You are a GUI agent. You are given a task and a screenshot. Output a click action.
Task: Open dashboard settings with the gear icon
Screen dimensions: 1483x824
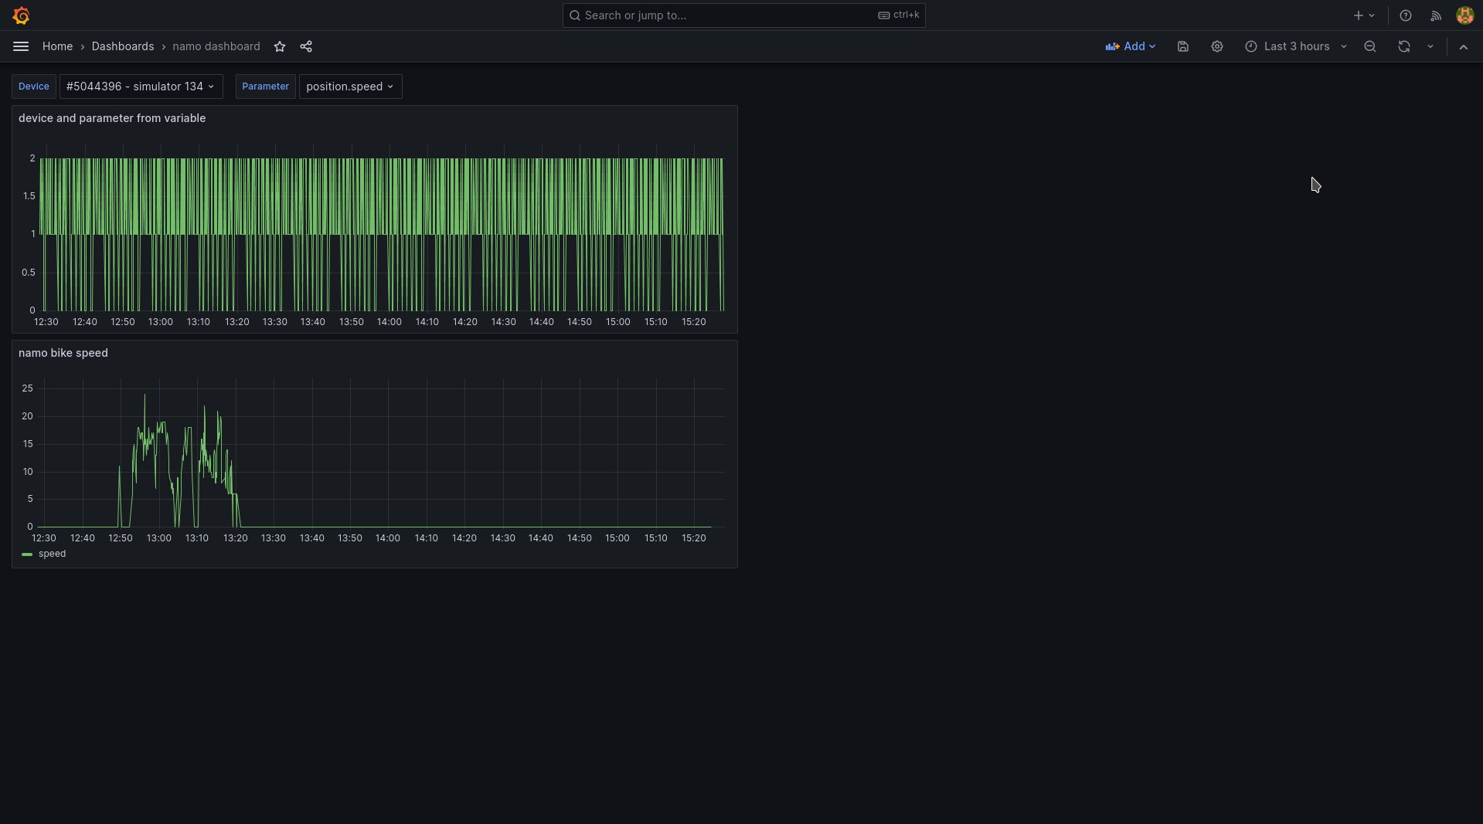pos(1216,46)
